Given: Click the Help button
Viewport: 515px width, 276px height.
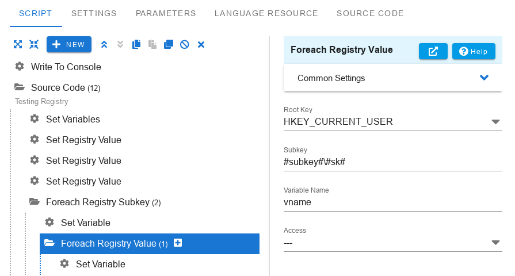Looking at the screenshot, I should point(474,51).
